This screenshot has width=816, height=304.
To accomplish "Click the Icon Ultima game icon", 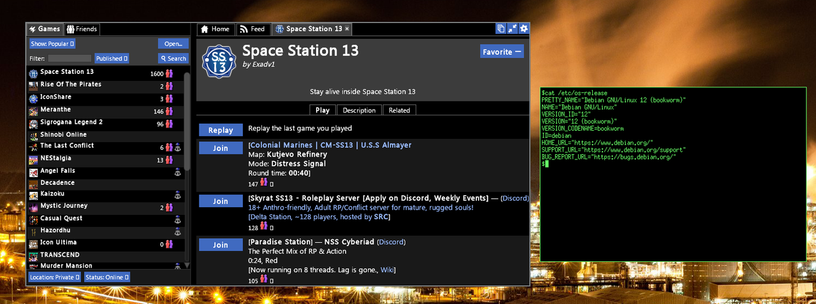I will point(33,243).
